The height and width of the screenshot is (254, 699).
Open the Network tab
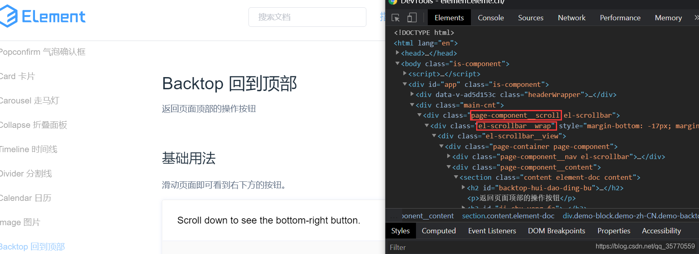click(x=572, y=18)
